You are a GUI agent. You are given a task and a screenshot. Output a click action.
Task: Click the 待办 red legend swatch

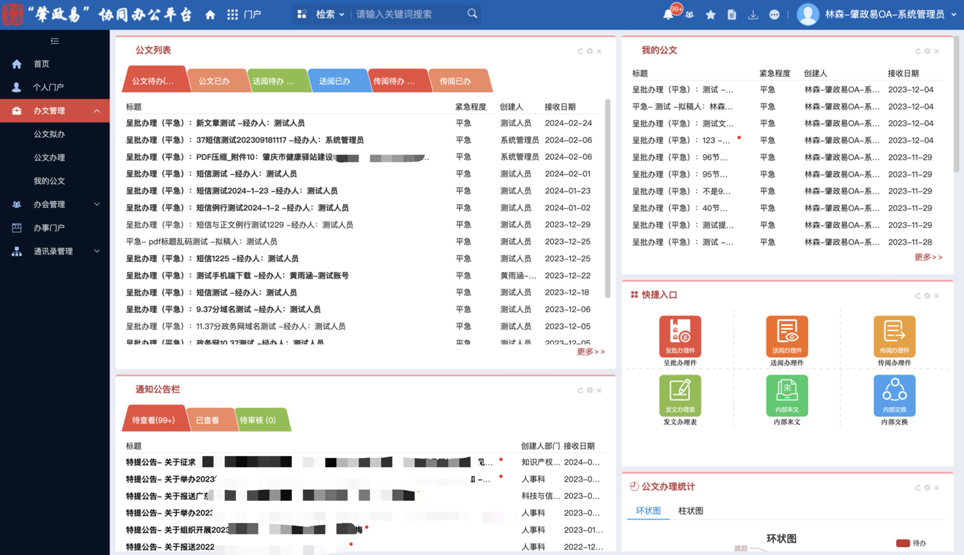point(903,543)
